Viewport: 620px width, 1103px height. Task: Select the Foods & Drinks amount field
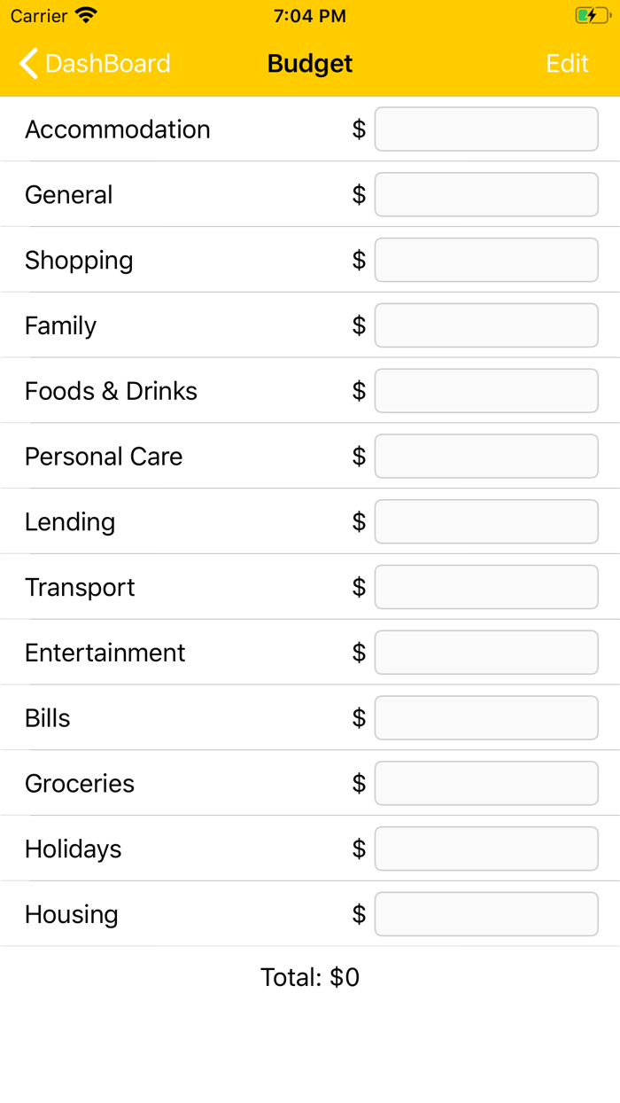pos(486,391)
